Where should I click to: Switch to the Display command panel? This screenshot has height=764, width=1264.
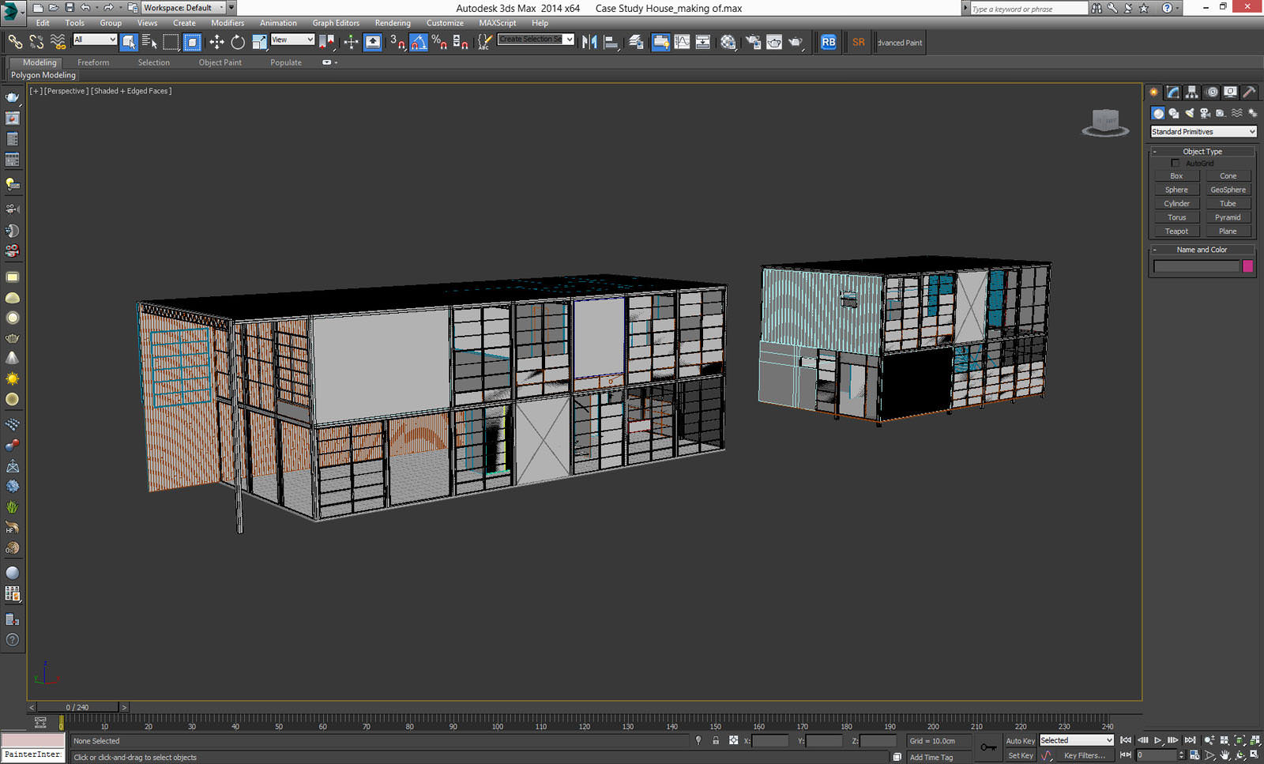point(1231,92)
